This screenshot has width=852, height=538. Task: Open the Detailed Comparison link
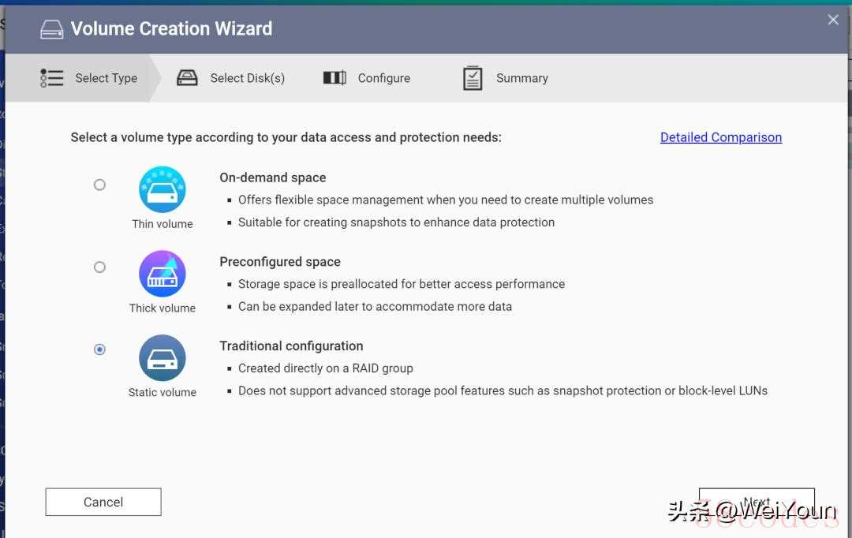coord(721,137)
